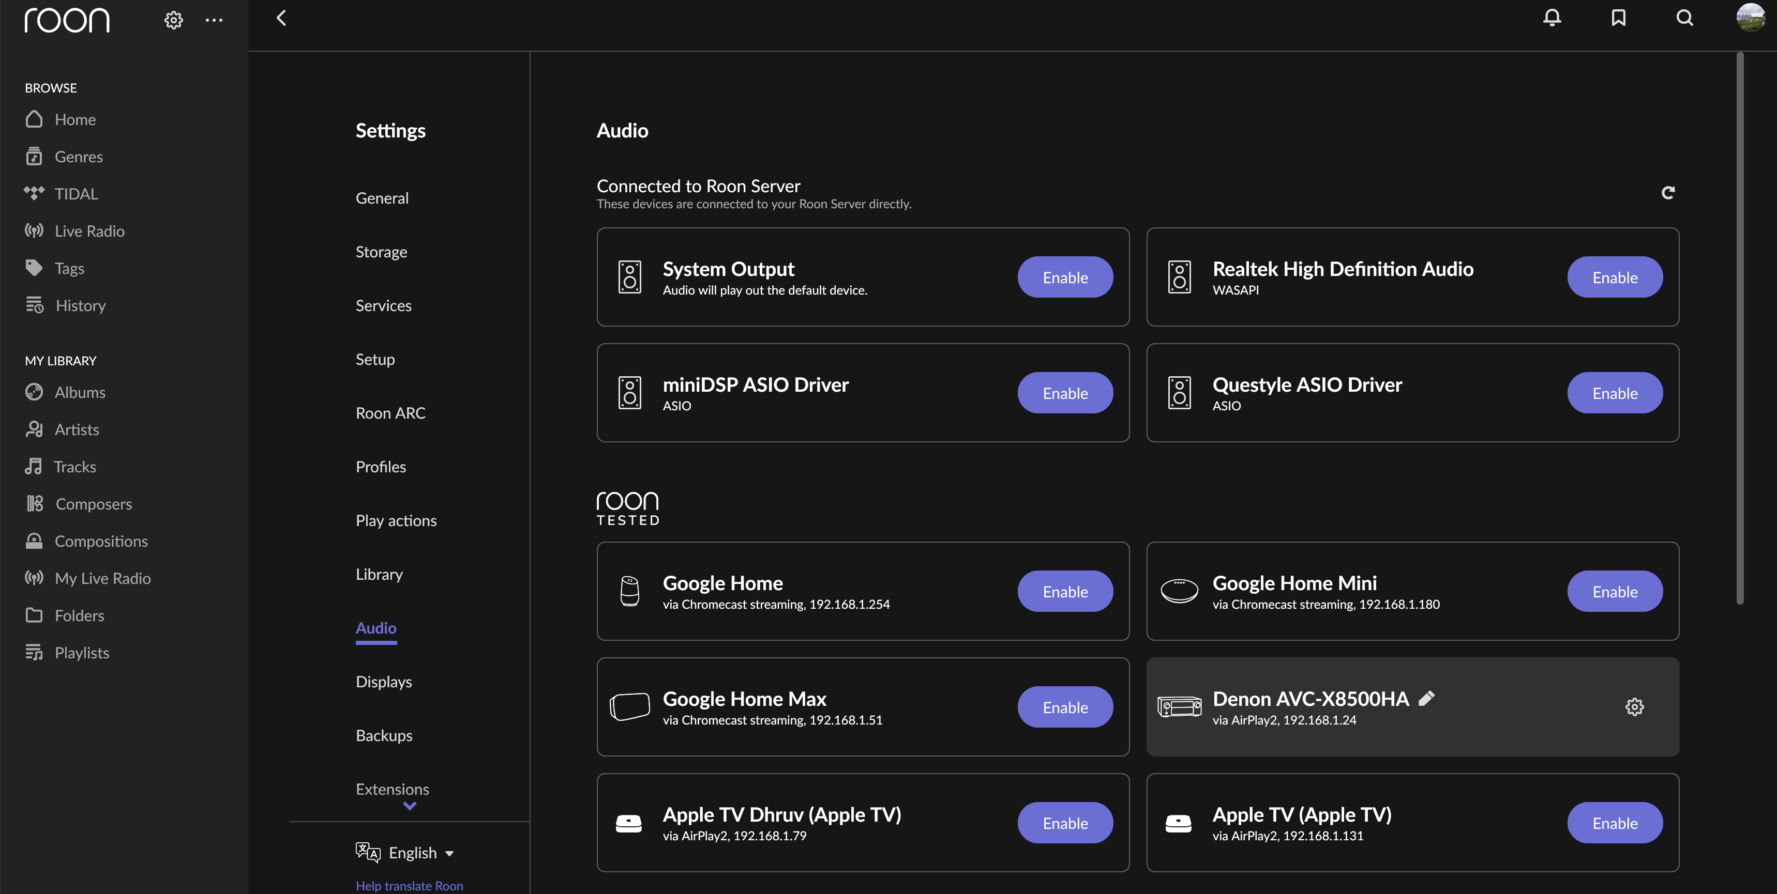Enable Google Home Max device
This screenshot has height=894, width=1777.
pyautogui.click(x=1065, y=707)
